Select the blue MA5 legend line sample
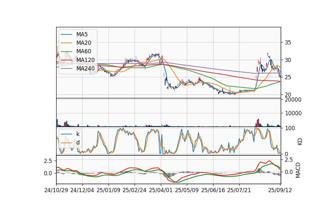This screenshot has width=312, height=224. tap(66, 35)
